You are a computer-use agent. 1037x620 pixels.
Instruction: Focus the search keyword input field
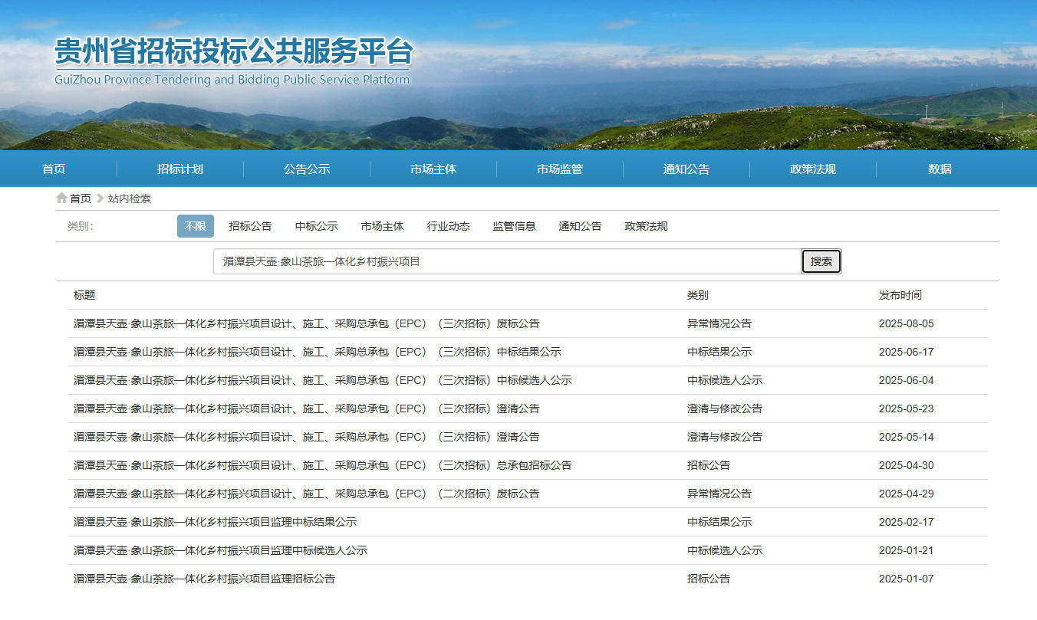(x=507, y=261)
